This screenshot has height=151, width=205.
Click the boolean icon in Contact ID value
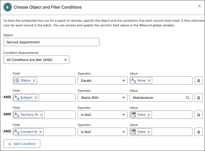[134, 132]
